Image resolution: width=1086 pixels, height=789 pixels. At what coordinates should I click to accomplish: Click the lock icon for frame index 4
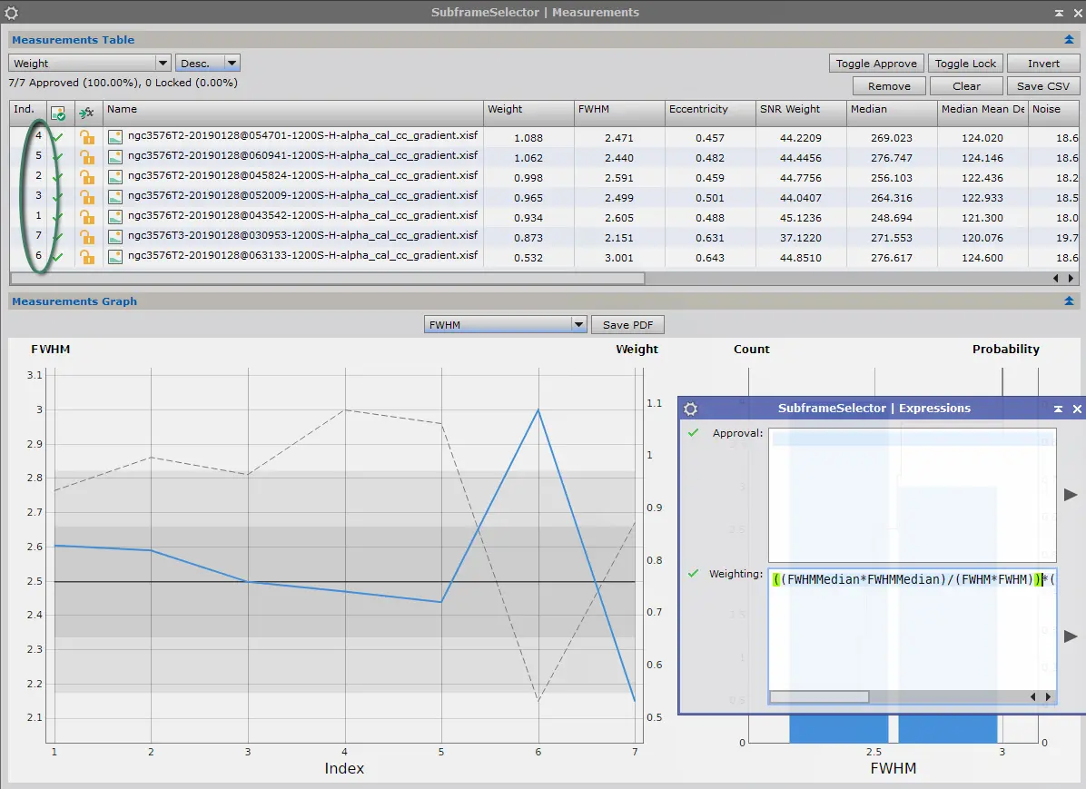point(86,137)
